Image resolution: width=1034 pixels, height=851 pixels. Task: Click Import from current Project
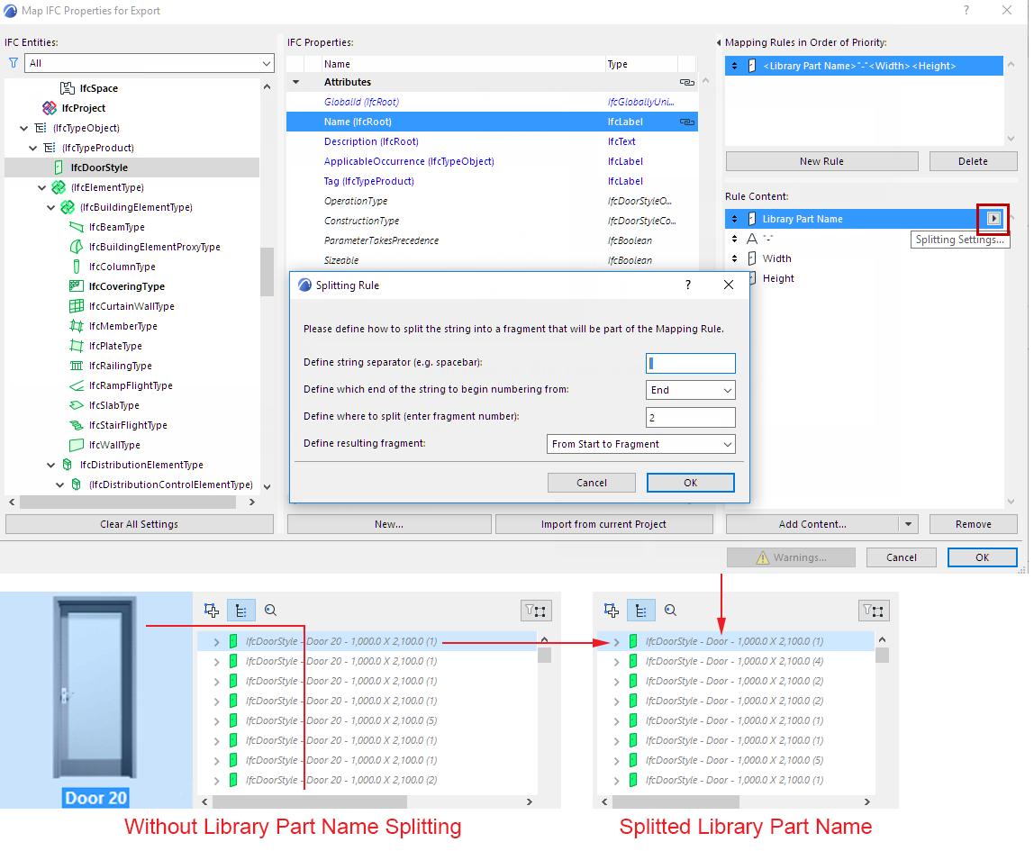(603, 524)
